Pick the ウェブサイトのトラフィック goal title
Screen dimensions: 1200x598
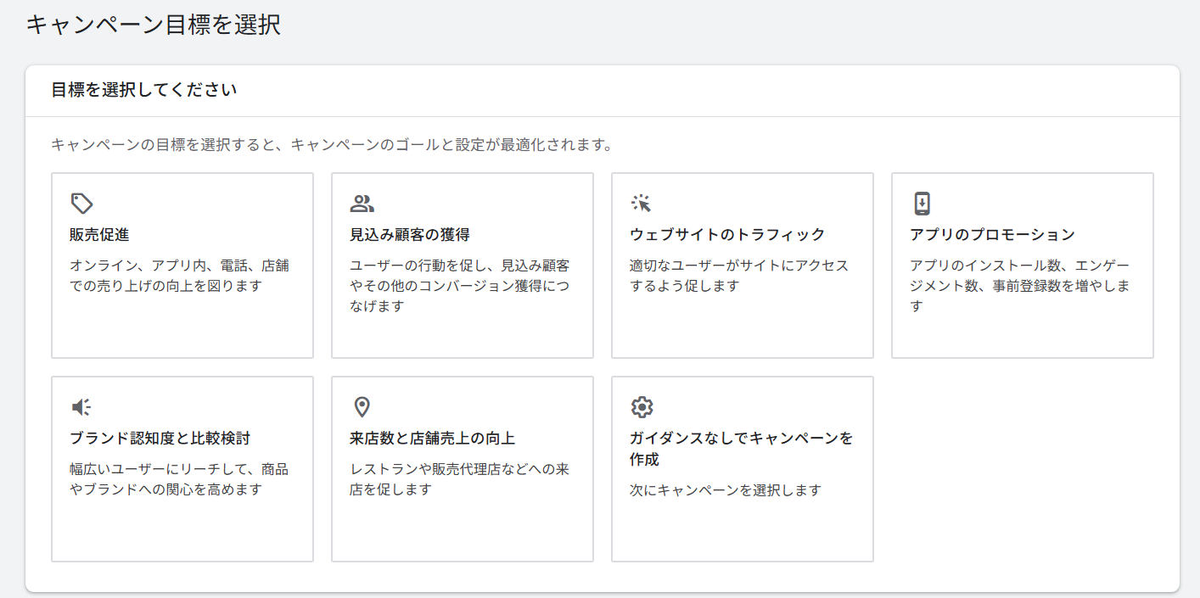(x=727, y=235)
